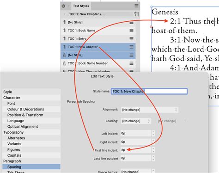Image resolution: width=219 pixels, height=173 pixels.
Task: Open the Alignment dropdown
Action: [150, 110]
